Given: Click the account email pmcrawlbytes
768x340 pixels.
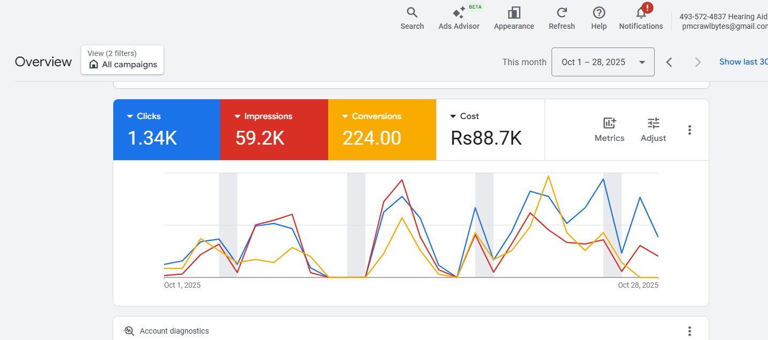Looking at the screenshot, I should coord(725,26).
